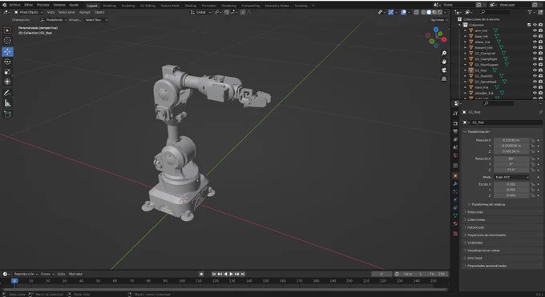
Task: Open the Archivo menu
Action: coord(14,5)
